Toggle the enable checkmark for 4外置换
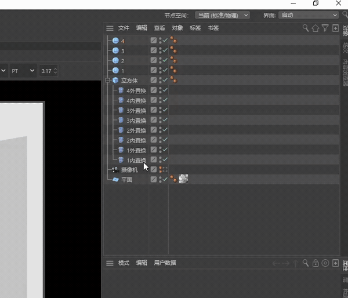The height and width of the screenshot is (298, 348). click(165, 90)
